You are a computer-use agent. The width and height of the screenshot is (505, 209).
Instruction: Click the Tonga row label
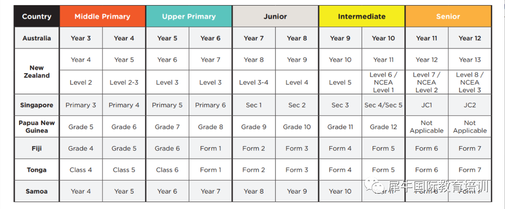[36, 170]
